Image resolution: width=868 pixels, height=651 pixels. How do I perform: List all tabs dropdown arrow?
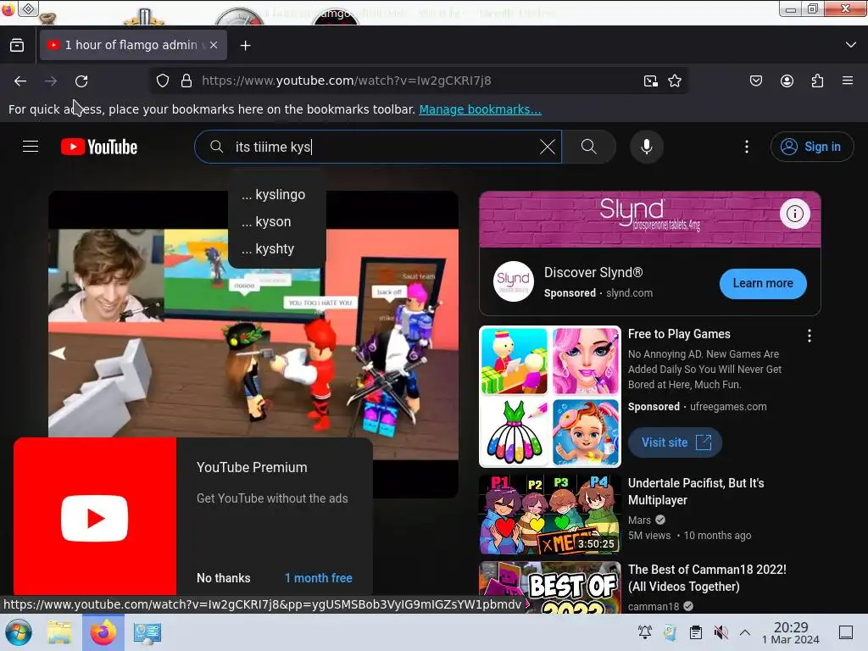(x=851, y=45)
